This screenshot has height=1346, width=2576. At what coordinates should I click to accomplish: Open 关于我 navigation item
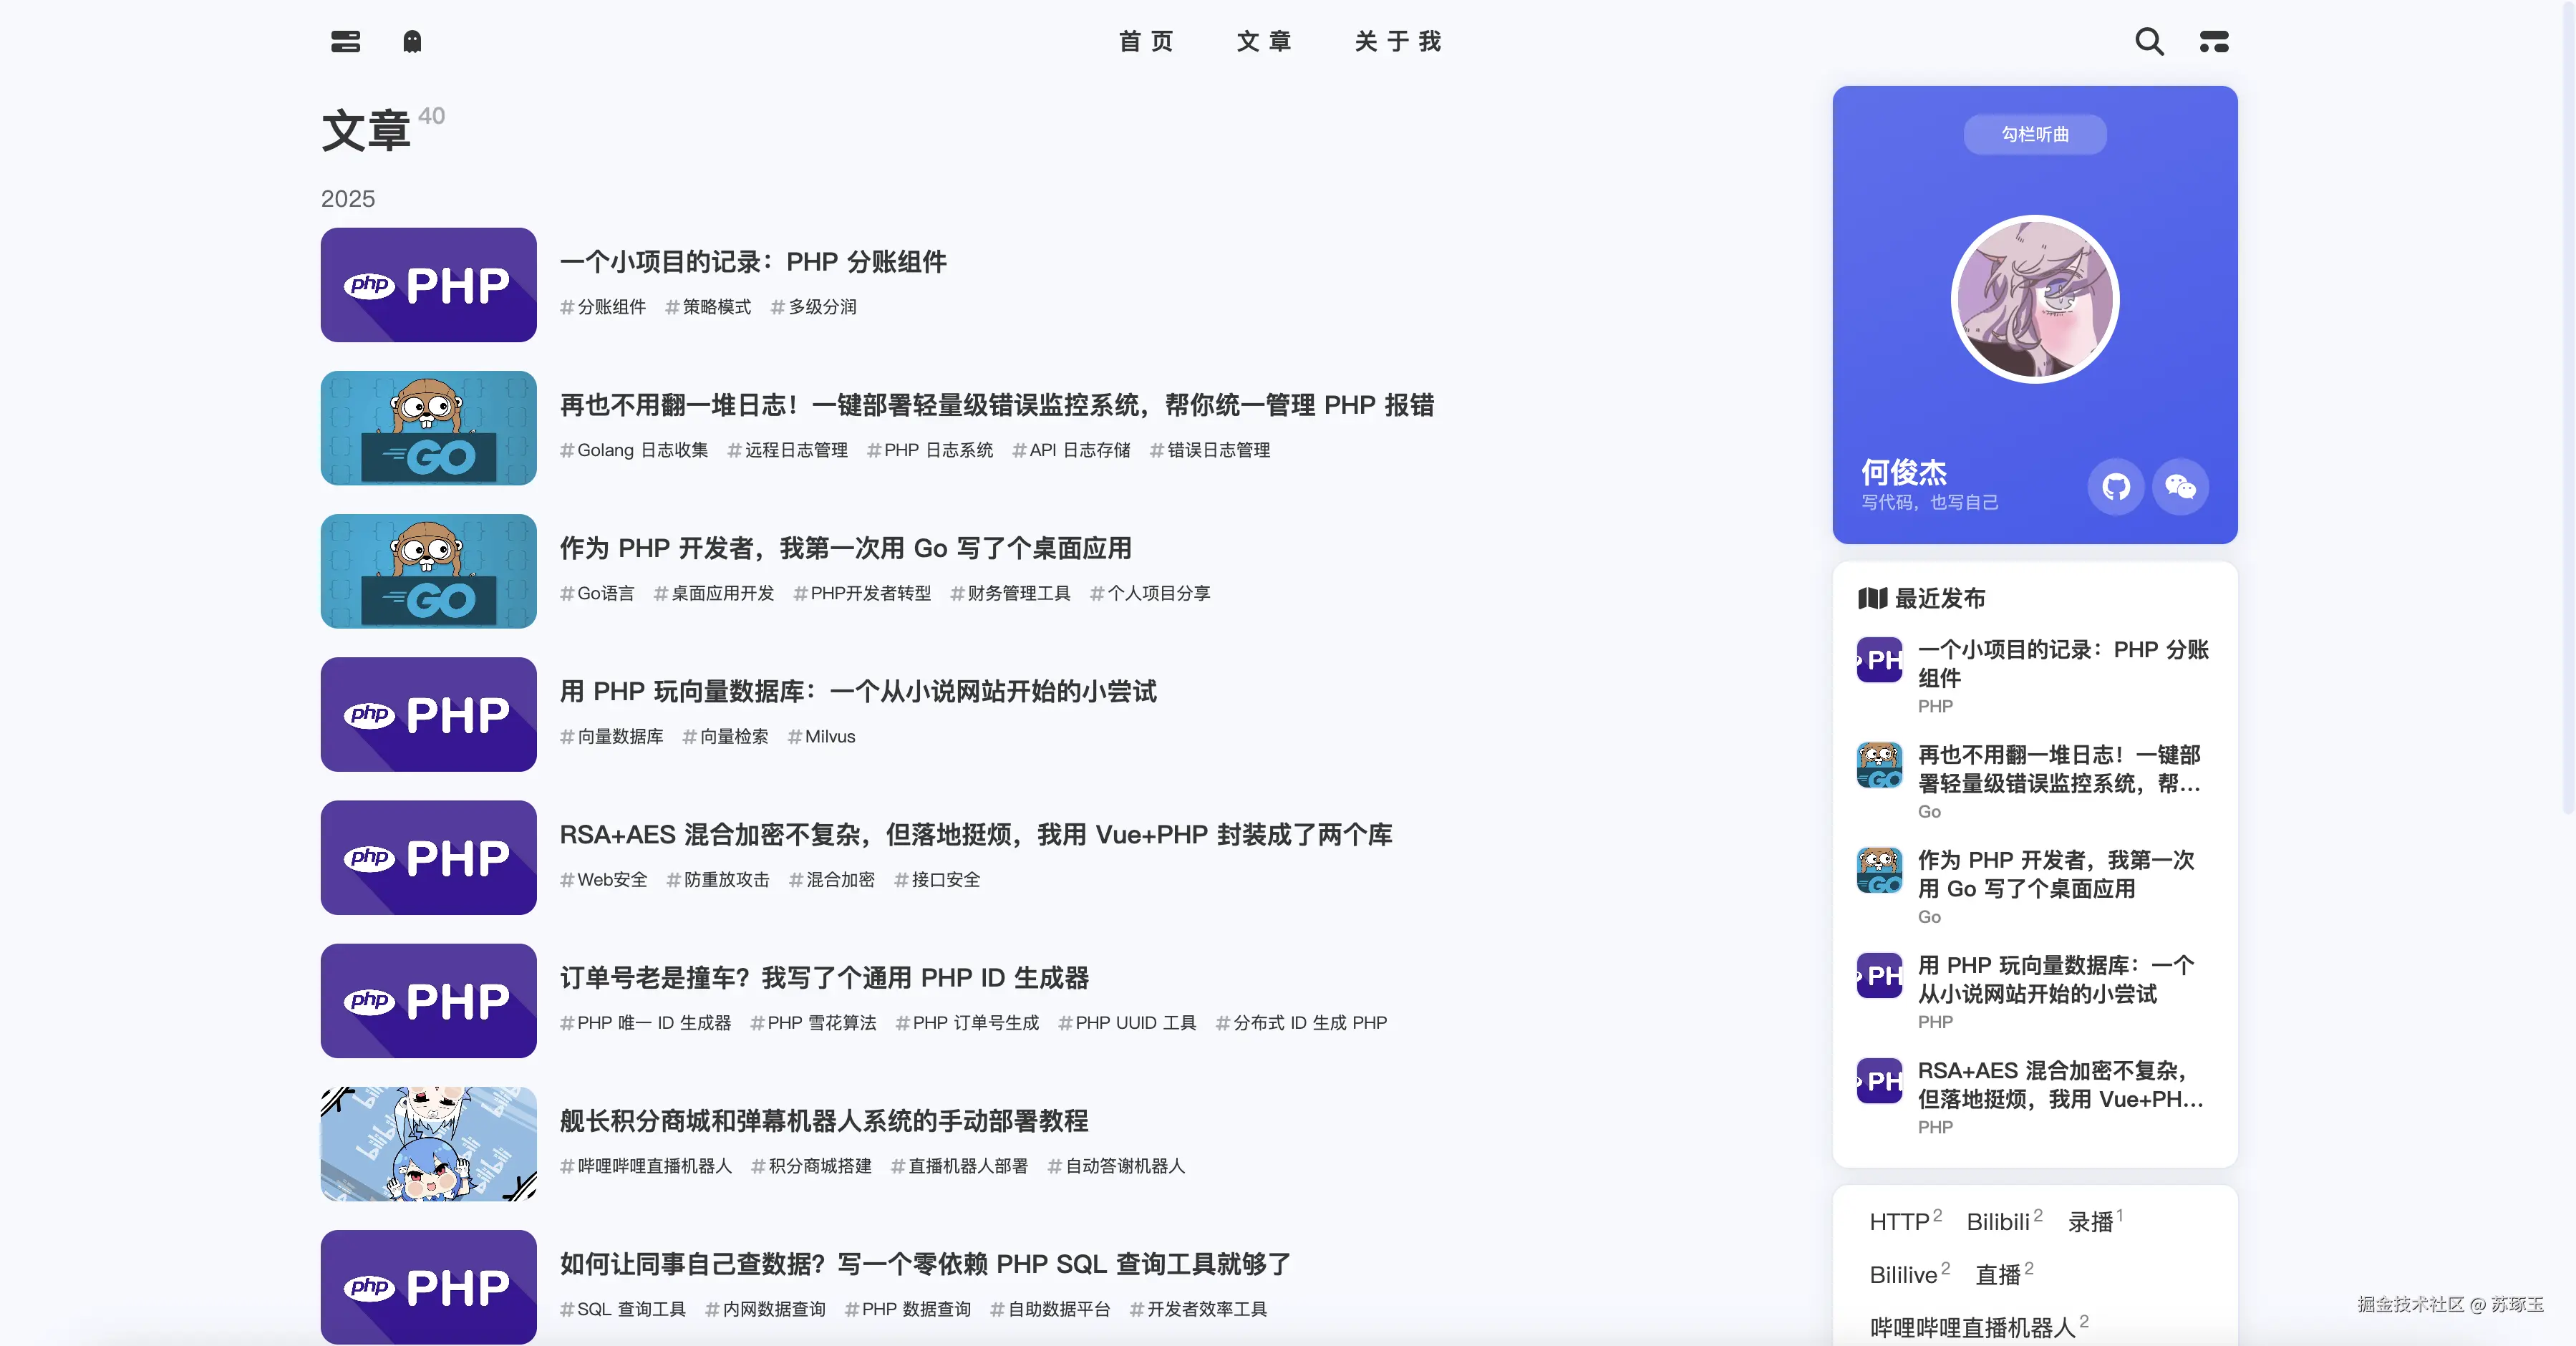coord(1398,42)
